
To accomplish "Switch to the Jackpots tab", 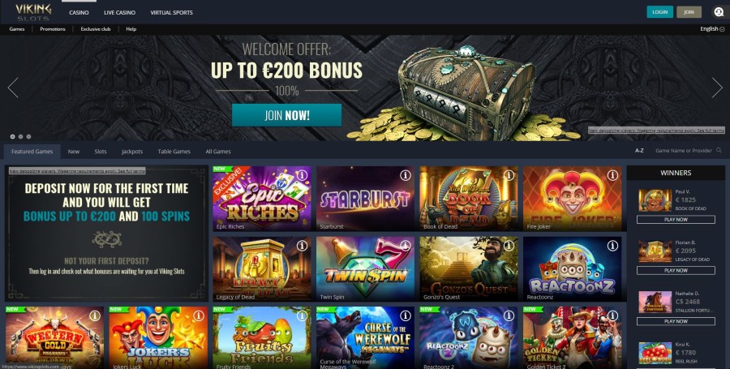I will 132,151.
